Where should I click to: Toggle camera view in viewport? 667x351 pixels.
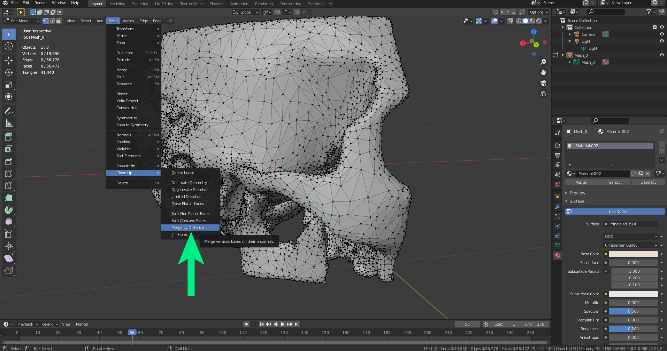(543, 83)
